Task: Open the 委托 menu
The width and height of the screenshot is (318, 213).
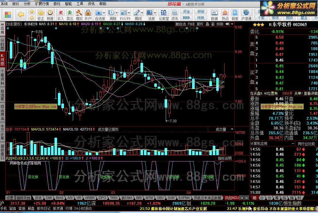Action: click(x=57, y=4)
